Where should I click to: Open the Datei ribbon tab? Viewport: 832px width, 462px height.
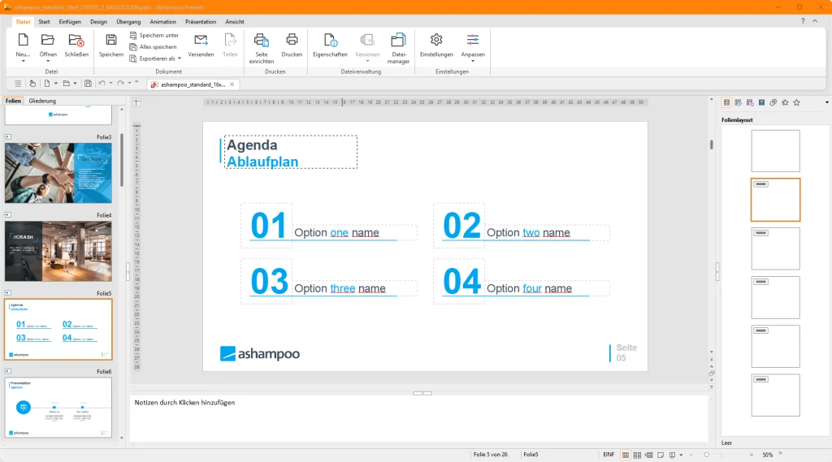(23, 22)
